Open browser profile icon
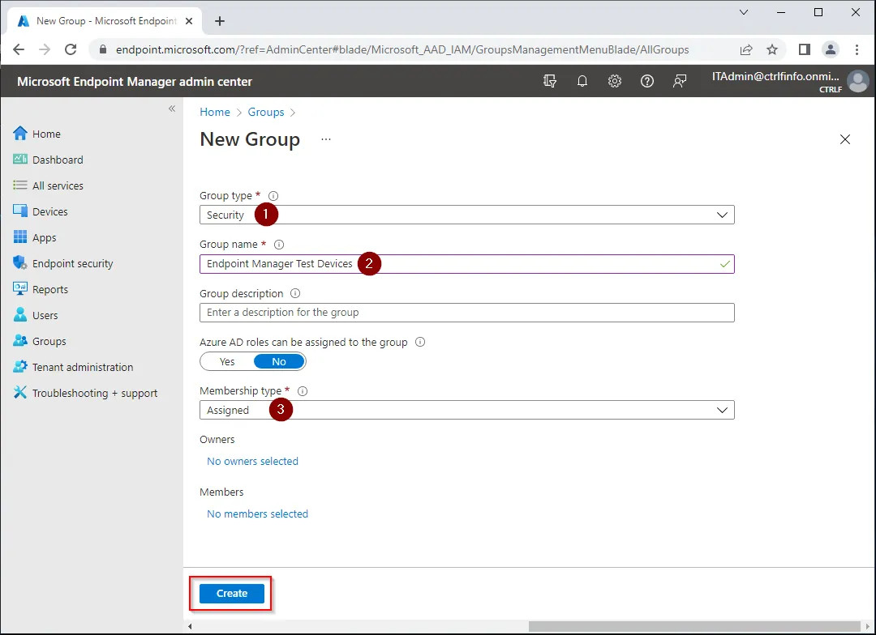876x635 pixels. coord(831,49)
